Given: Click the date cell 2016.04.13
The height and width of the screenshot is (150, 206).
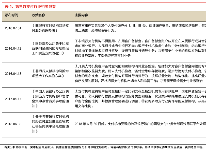Looking at the screenshot, I should 13,74.
